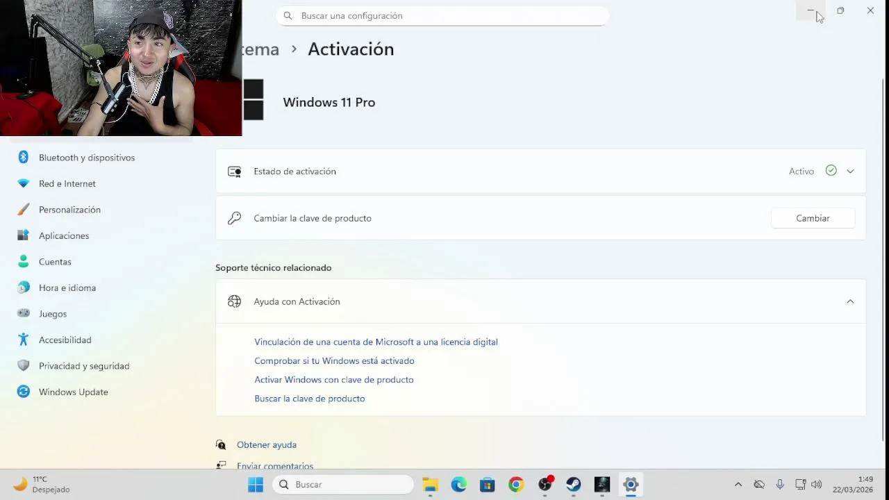Click the globe icon beside Ayuda con Activación
The height and width of the screenshot is (500, 889).
235,301
